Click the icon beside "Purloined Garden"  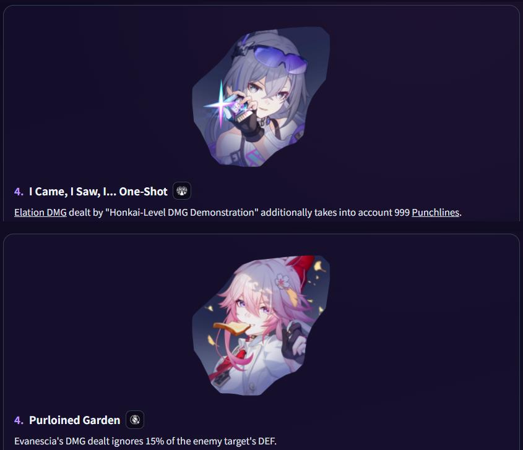[135, 420]
